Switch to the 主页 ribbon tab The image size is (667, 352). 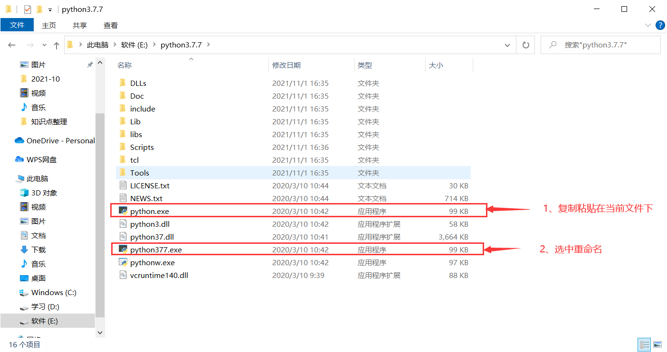click(49, 25)
